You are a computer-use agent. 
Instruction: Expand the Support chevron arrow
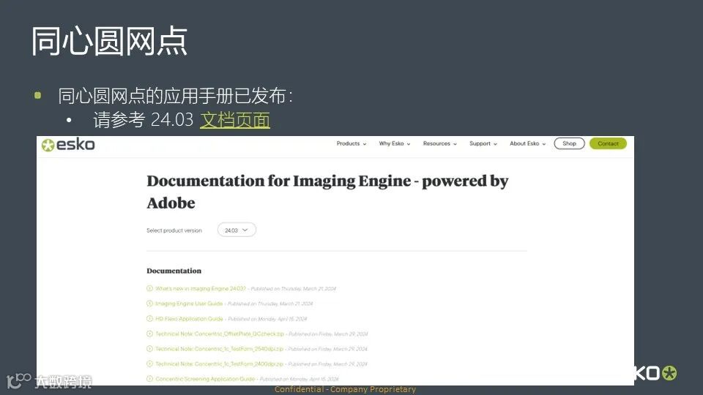495,144
